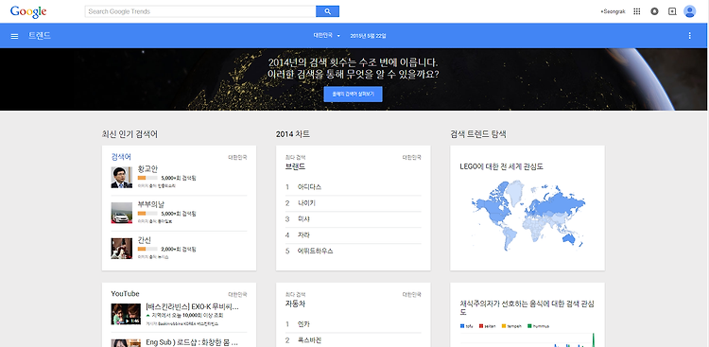Open the 황교안 trending search
This screenshot has height=347, width=709.
pyautogui.click(x=147, y=169)
